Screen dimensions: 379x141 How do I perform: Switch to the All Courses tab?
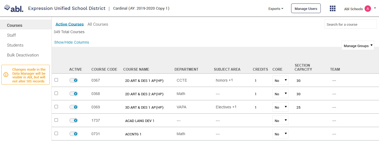tap(98, 24)
